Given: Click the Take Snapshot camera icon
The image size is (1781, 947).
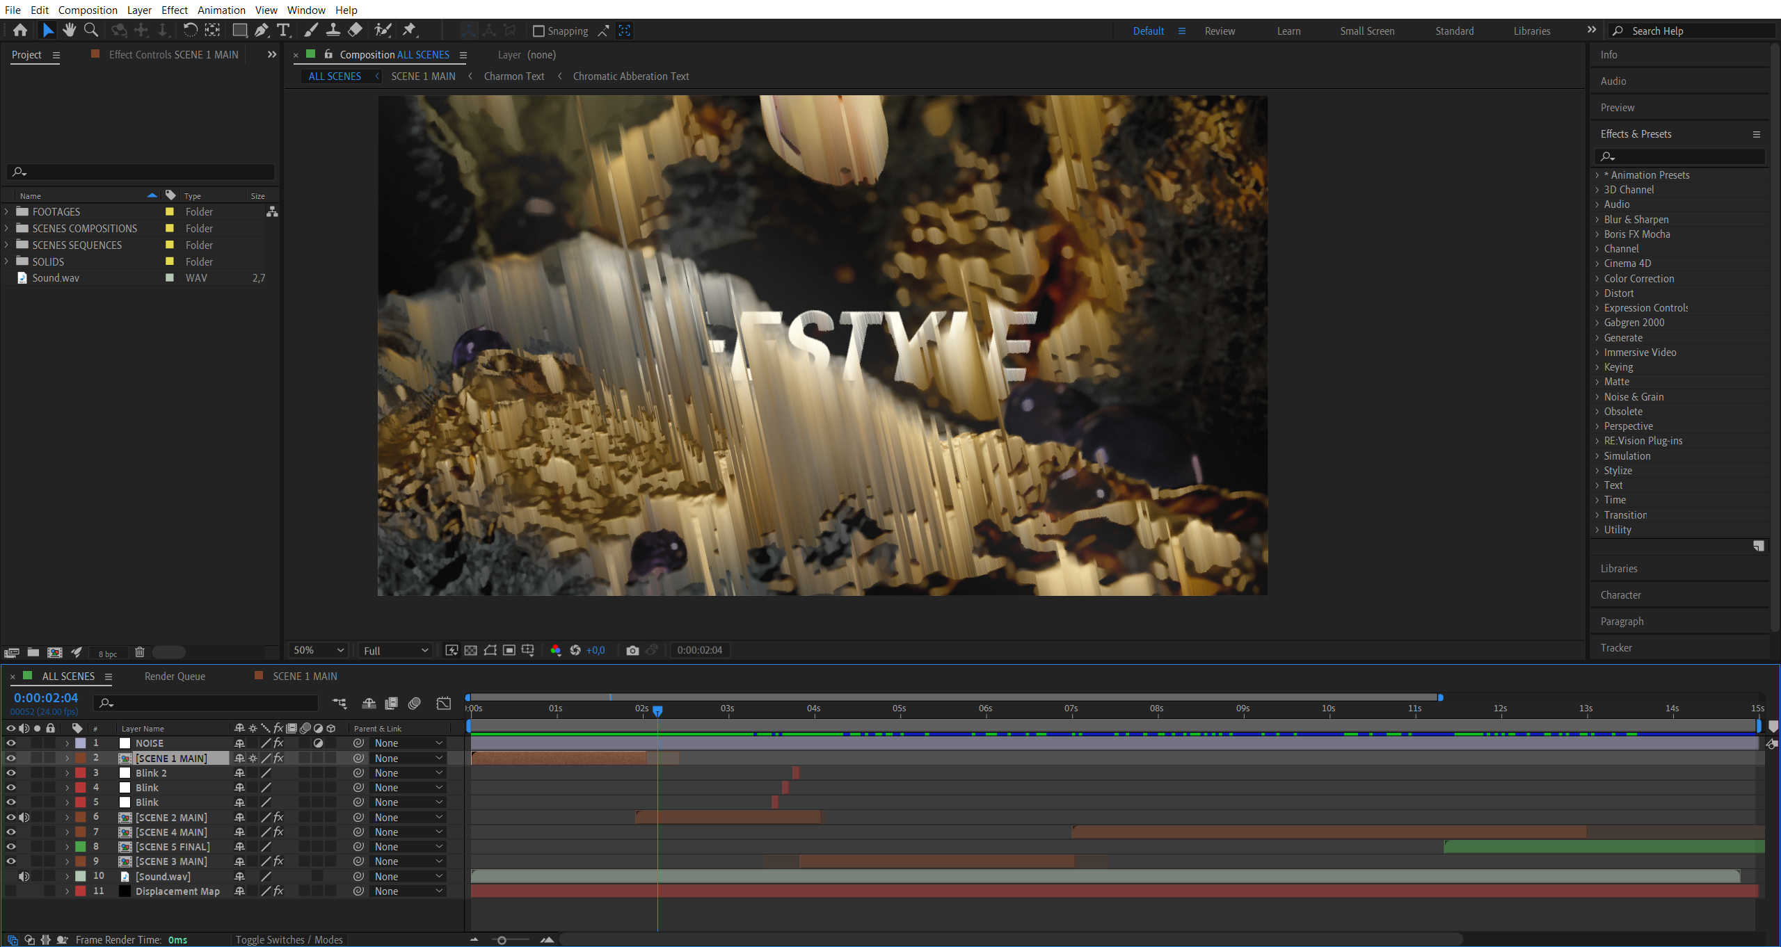Looking at the screenshot, I should click(x=632, y=650).
